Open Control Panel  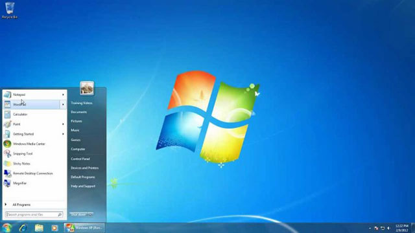(x=80, y=159)
